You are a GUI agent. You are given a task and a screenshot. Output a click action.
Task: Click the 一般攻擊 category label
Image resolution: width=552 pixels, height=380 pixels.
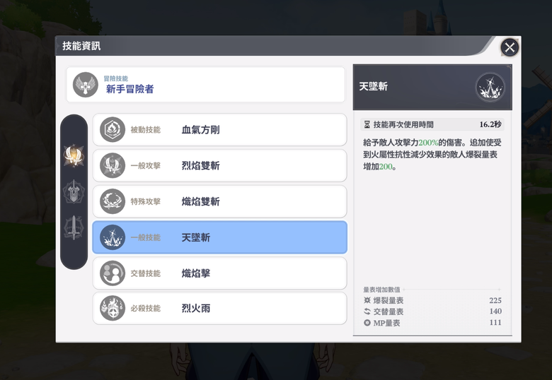click(145, 165)
